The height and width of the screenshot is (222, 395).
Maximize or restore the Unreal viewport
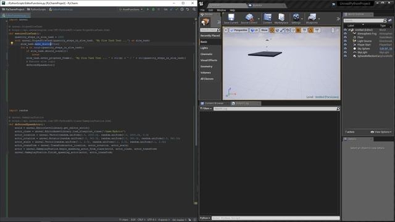click(338, 30)
